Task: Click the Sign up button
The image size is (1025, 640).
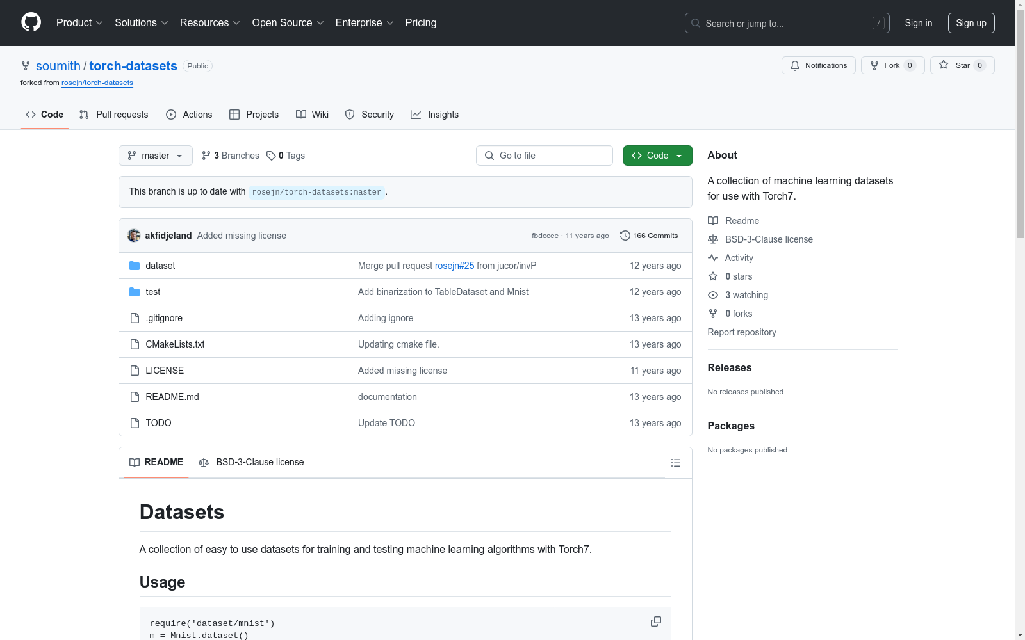Action: click(x=971, y=23)
